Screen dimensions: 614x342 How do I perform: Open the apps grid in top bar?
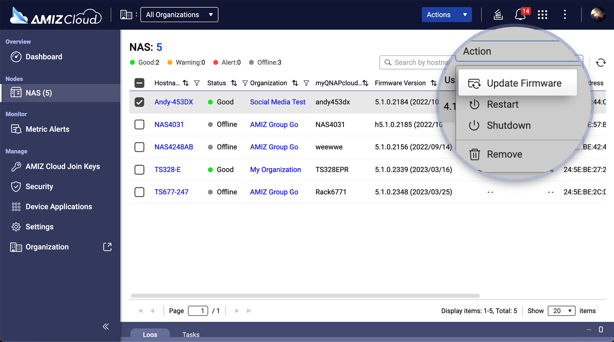tap(542, 14)
